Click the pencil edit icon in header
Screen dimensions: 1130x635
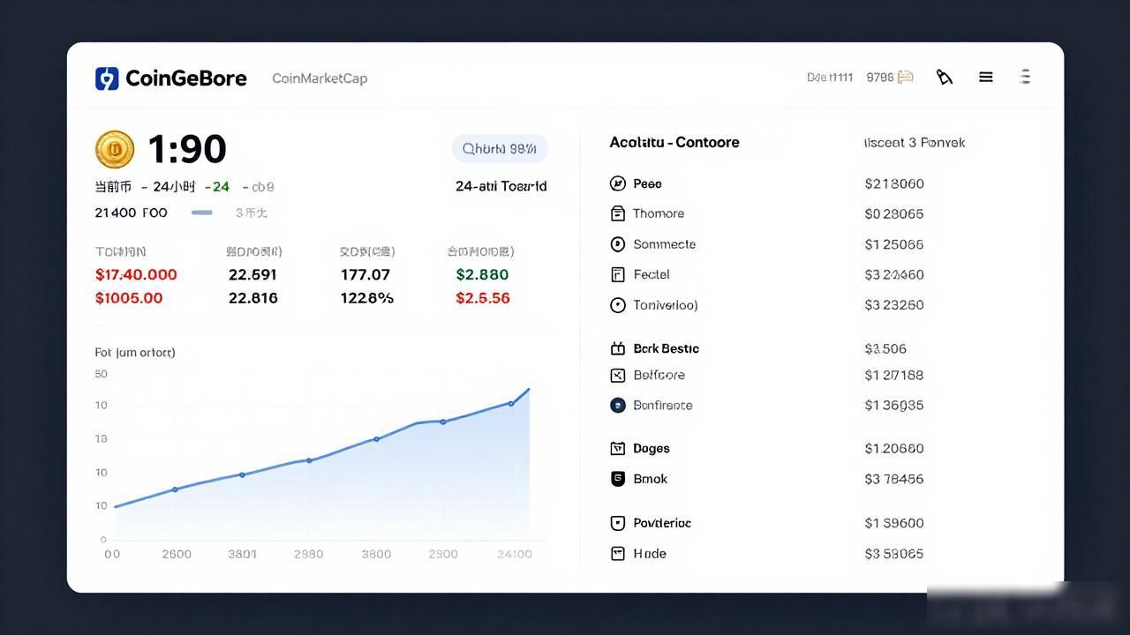pos(945,78)
